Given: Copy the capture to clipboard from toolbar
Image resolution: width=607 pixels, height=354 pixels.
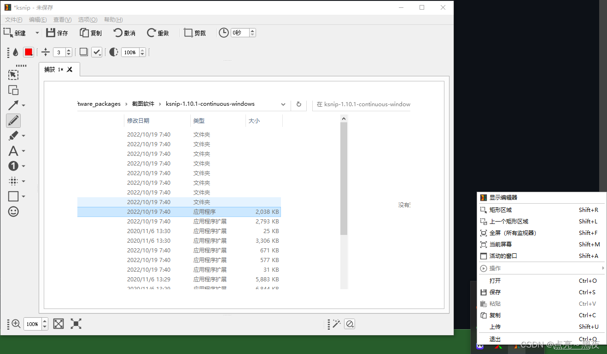Looking at the screenshot, I should 91,33.
